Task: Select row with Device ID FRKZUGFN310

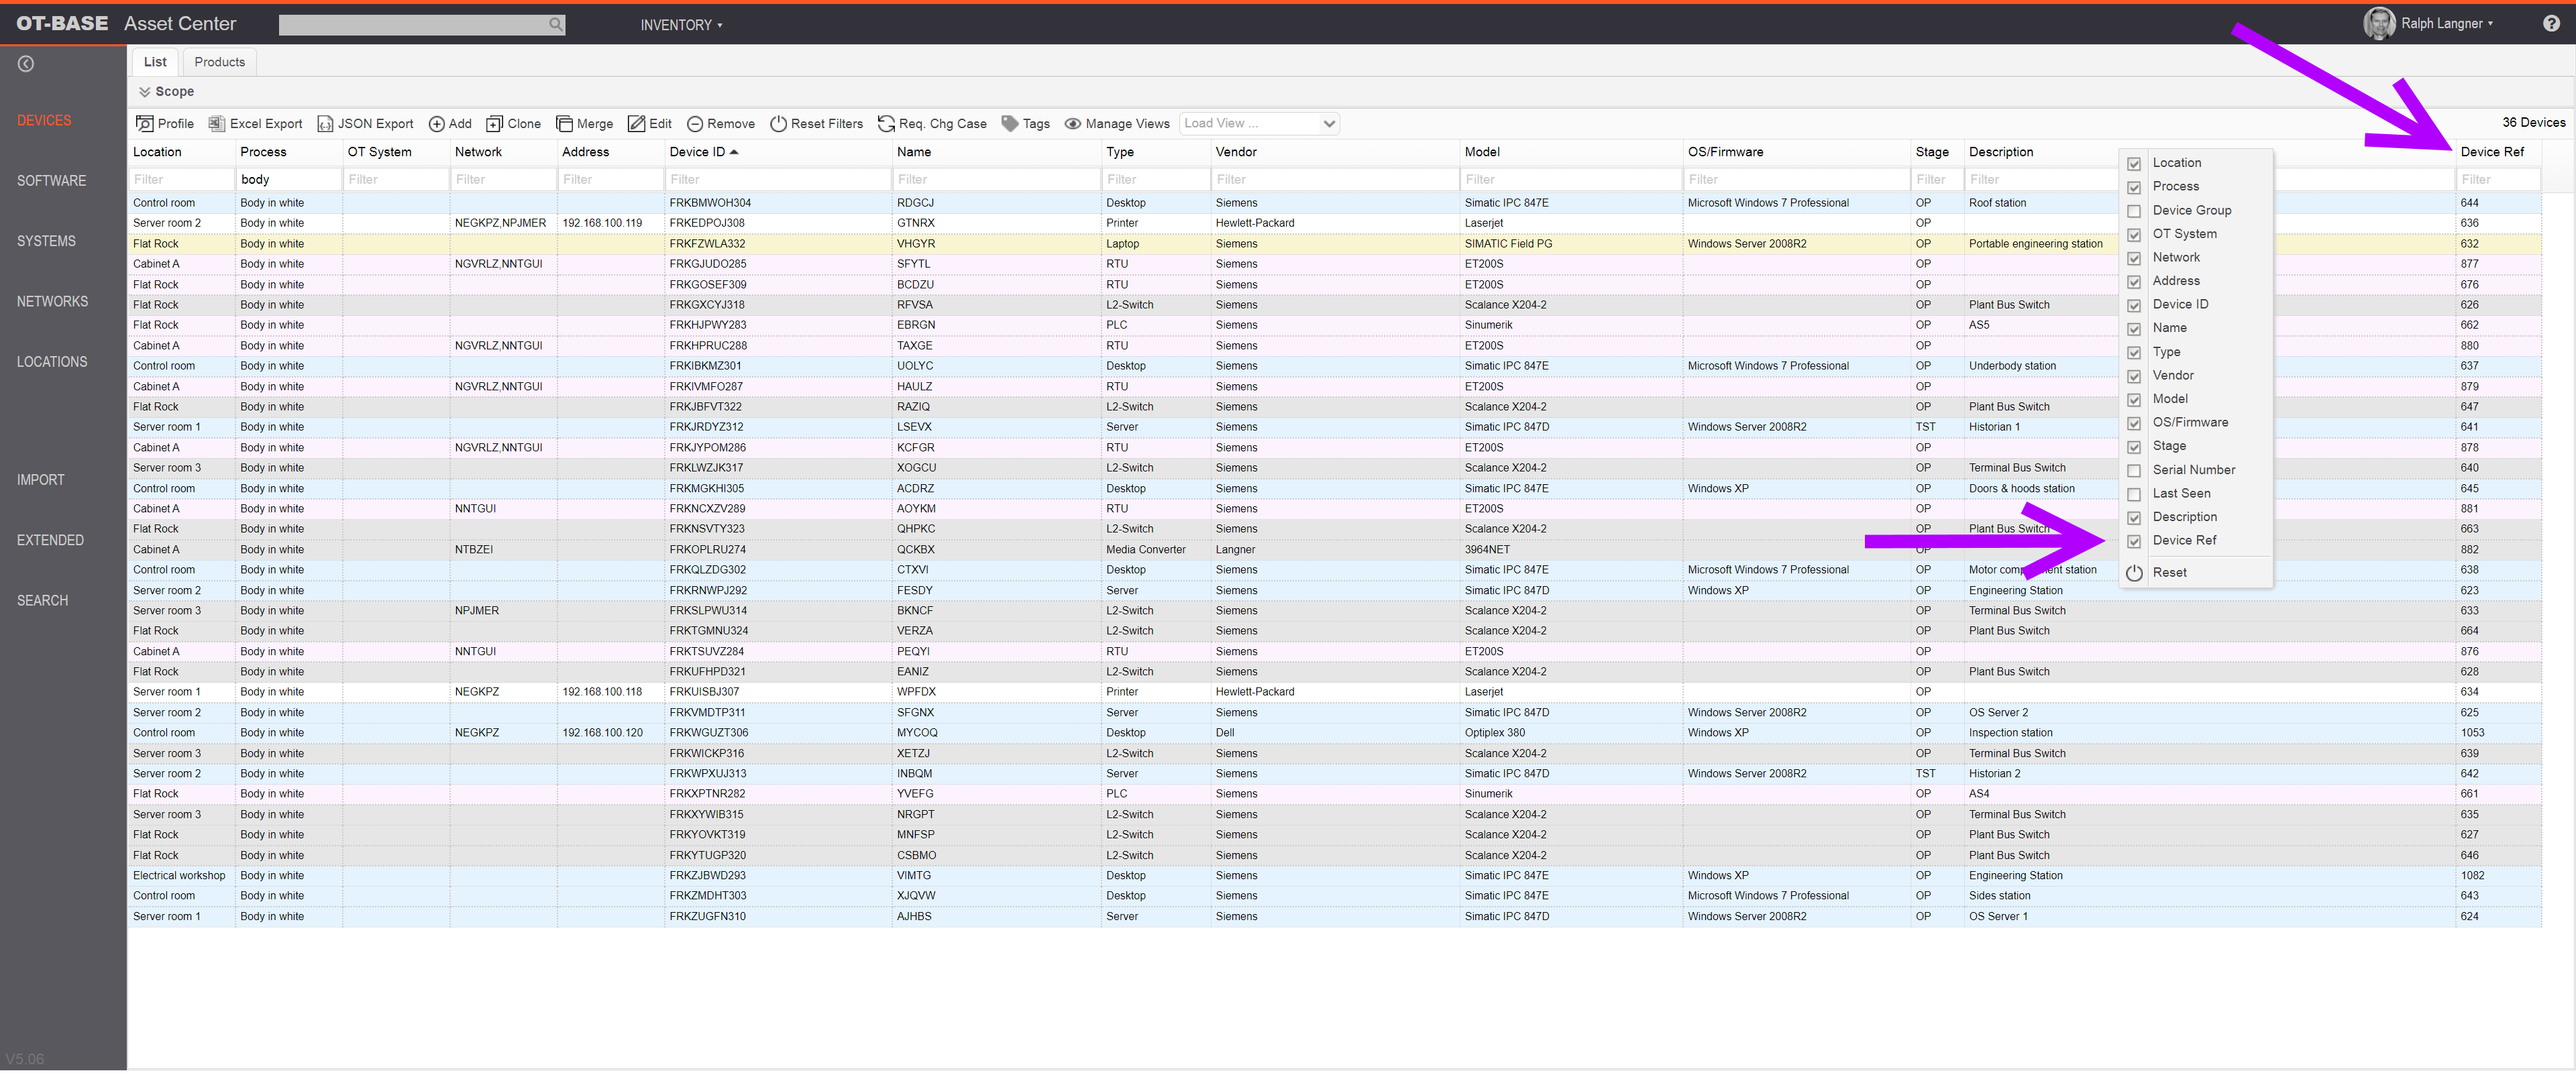Action: [1334, 917]
